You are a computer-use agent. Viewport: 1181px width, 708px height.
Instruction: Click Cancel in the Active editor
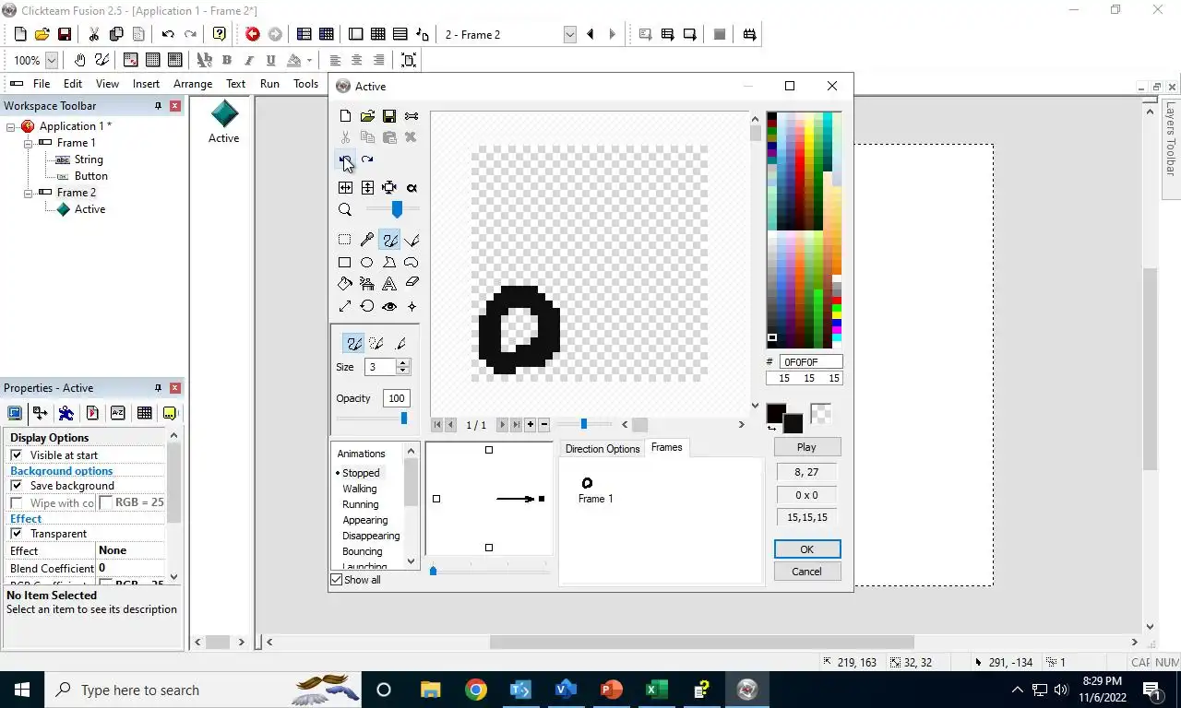[806, 572]
